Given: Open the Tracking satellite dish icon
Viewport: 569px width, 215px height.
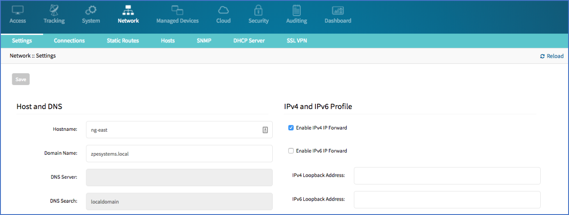Looking at the screenshot, I should pyautogui.click(x=54, y=10).
